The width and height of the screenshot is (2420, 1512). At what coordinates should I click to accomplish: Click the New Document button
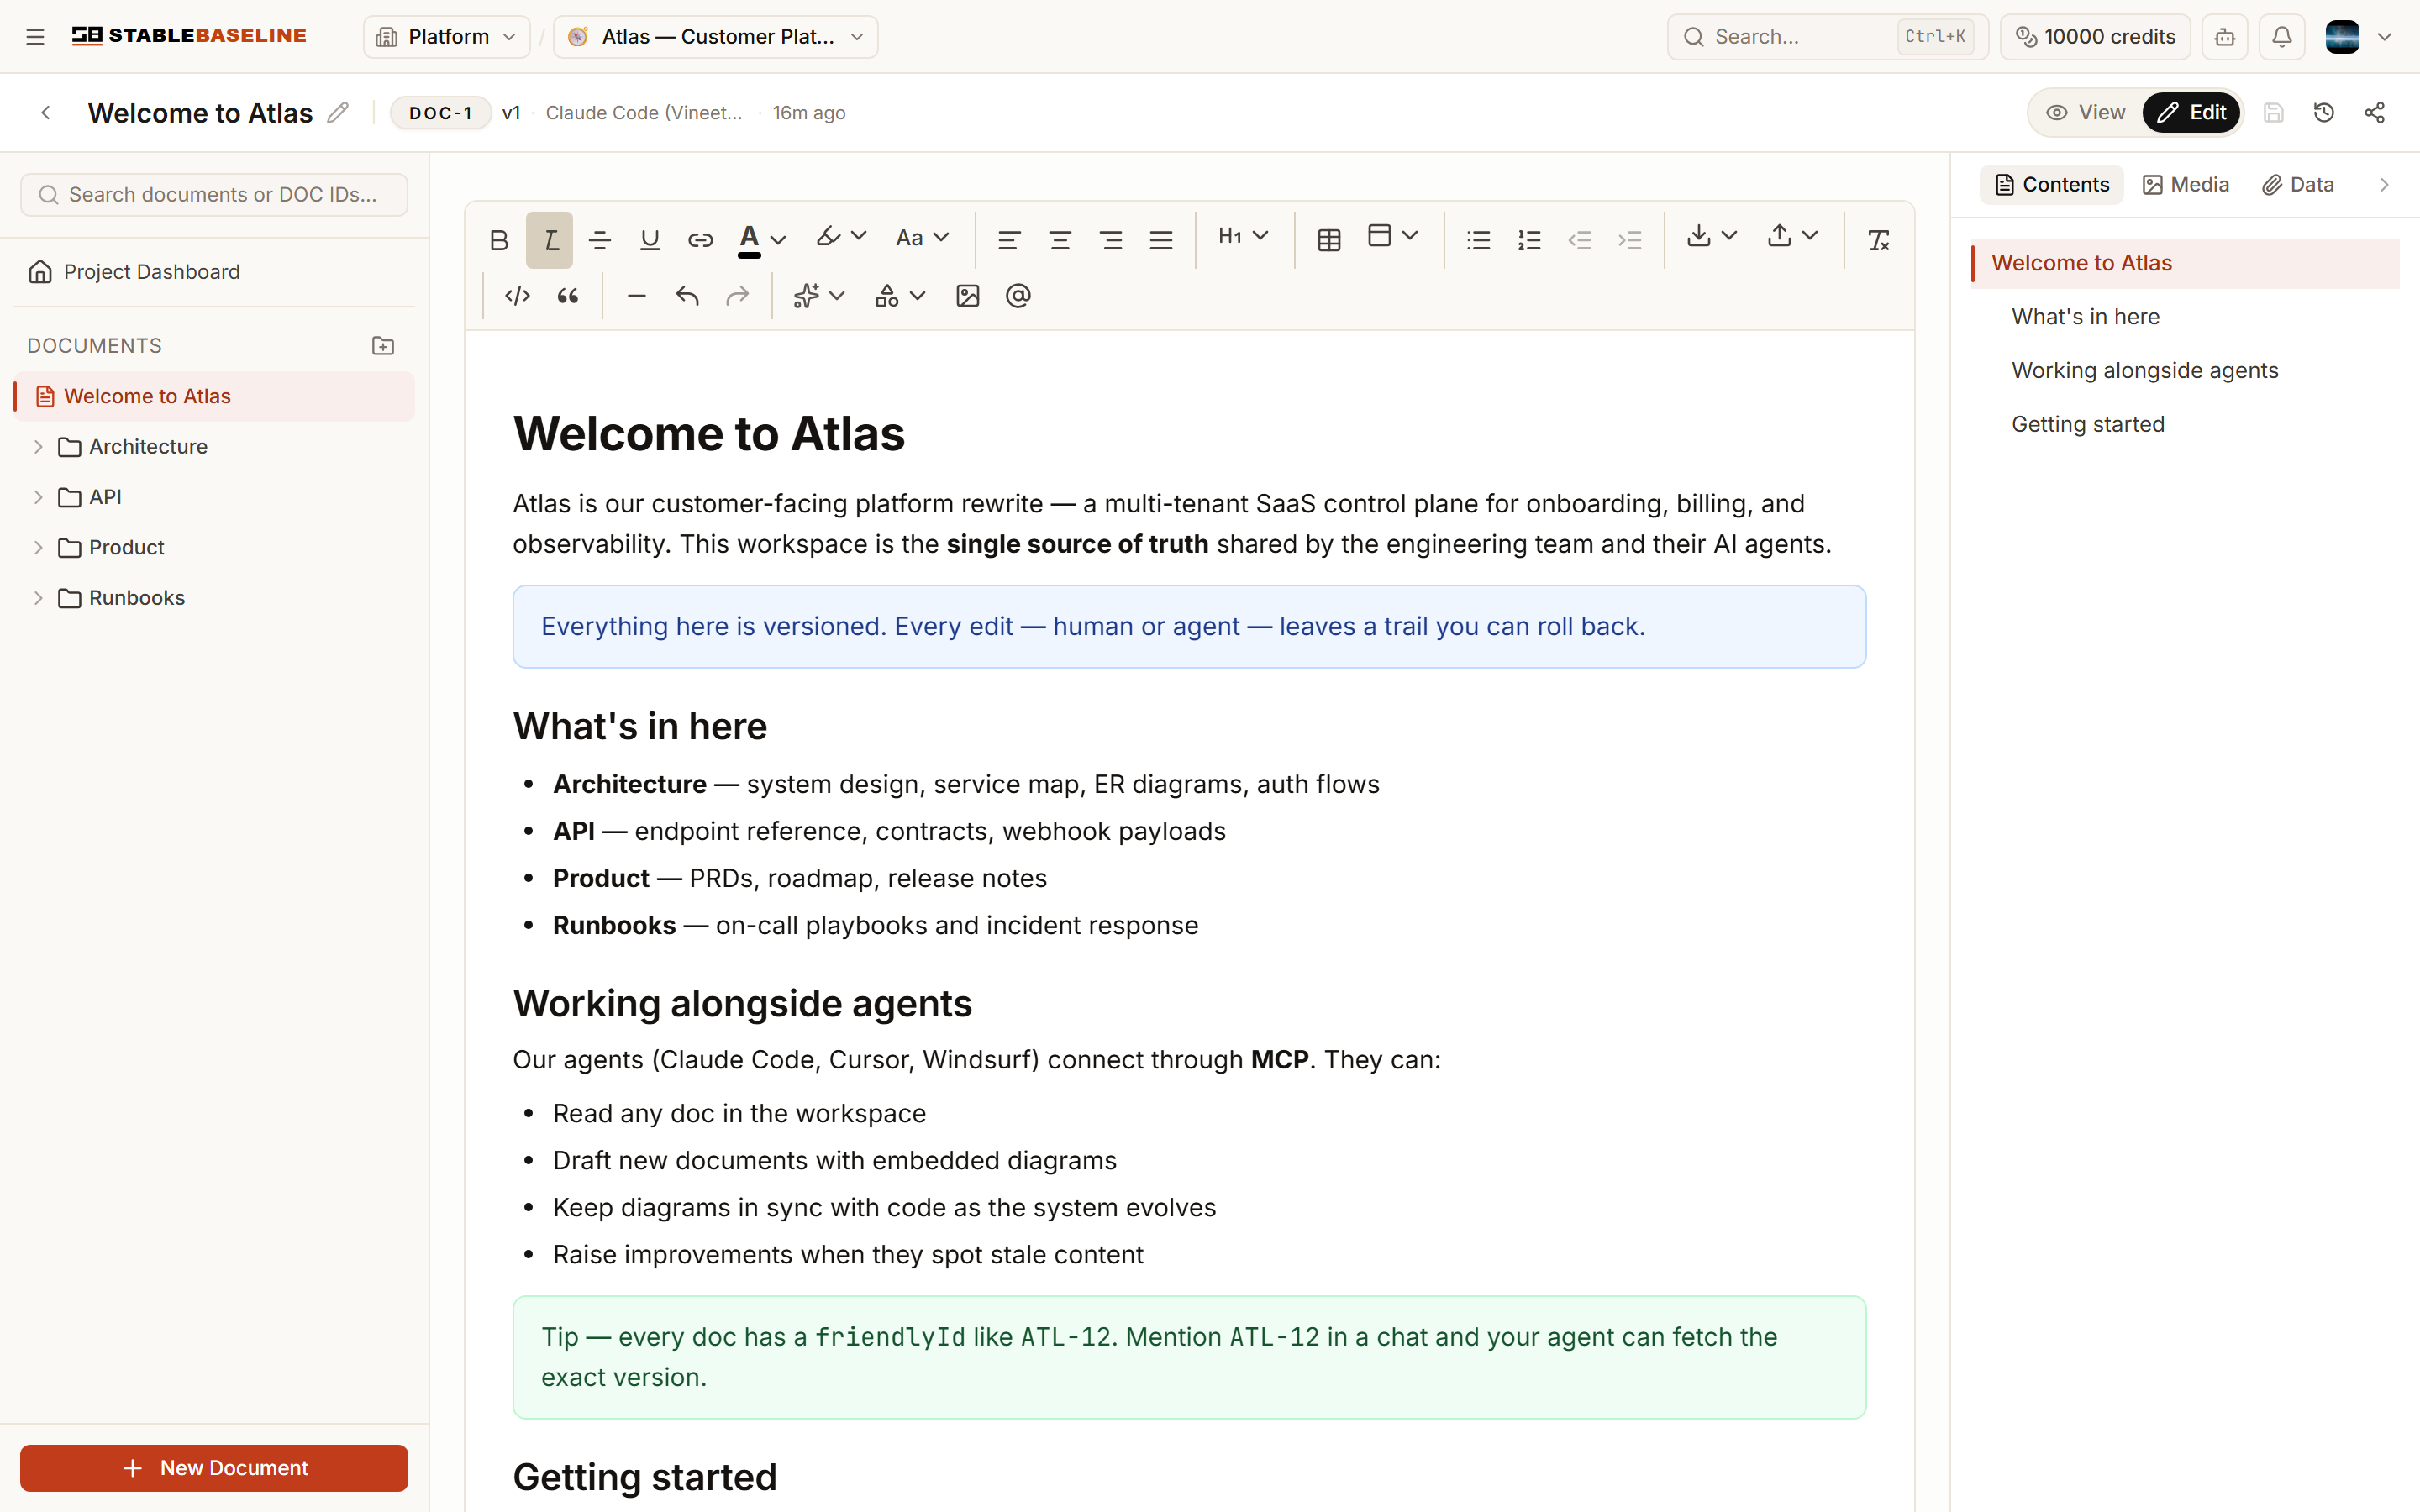coord(214,1467)
